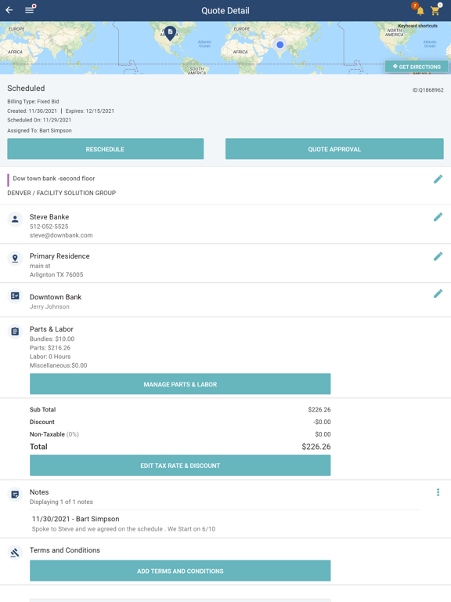Click the Discount label
The width and height of the screenshot is (451, 602).
[x=42, y=422]
